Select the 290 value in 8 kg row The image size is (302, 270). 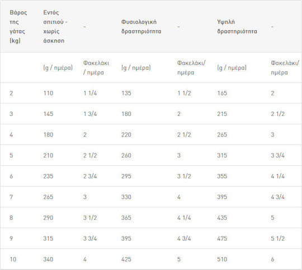[x=48, y=218]
